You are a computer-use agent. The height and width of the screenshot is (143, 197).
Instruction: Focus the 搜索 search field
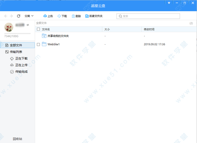[x=148, y=16]
